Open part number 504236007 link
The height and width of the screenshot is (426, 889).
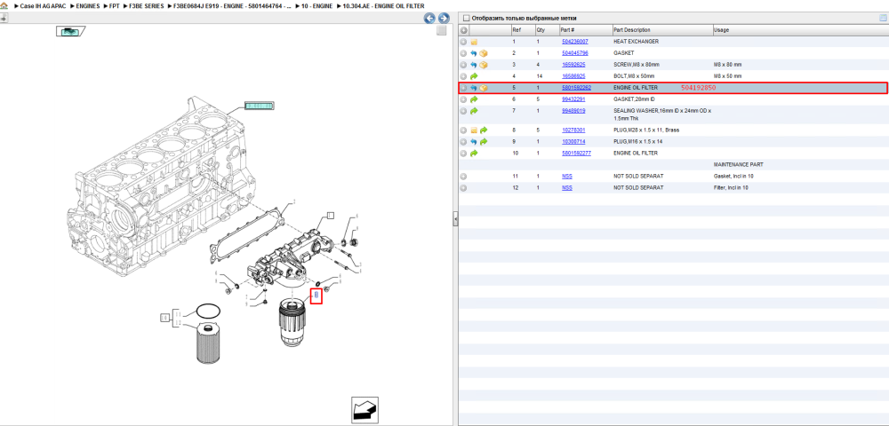[x=575, y=42]
